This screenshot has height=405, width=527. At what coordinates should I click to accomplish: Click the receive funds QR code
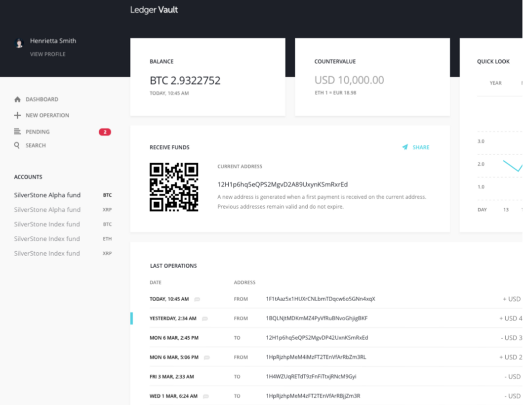(174, 187)
